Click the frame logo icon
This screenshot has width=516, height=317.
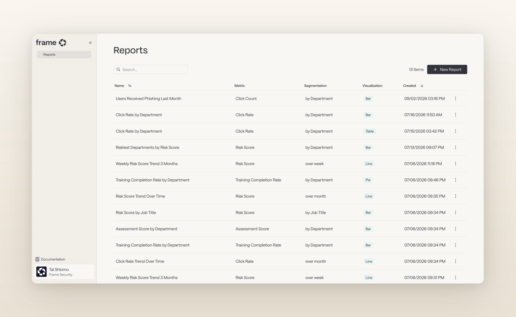[62, 43]
